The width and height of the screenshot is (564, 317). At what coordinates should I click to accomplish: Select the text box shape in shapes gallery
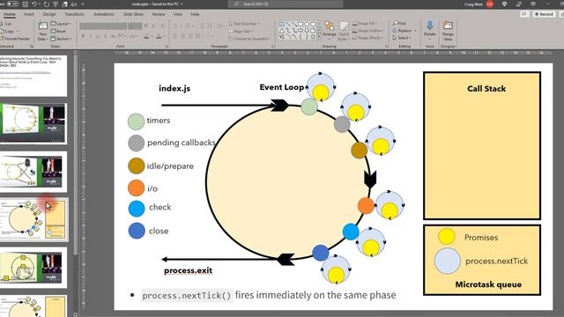coord(282,24)
